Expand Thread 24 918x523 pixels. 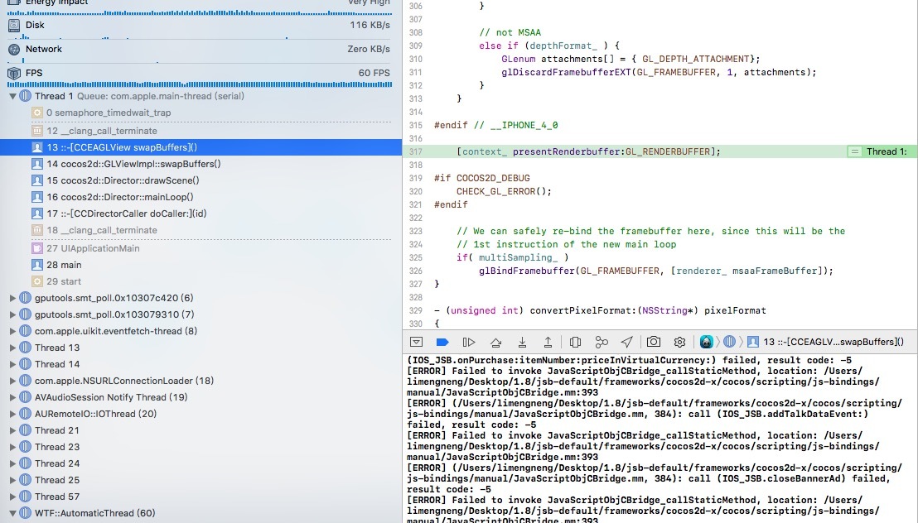coord(12,463)
